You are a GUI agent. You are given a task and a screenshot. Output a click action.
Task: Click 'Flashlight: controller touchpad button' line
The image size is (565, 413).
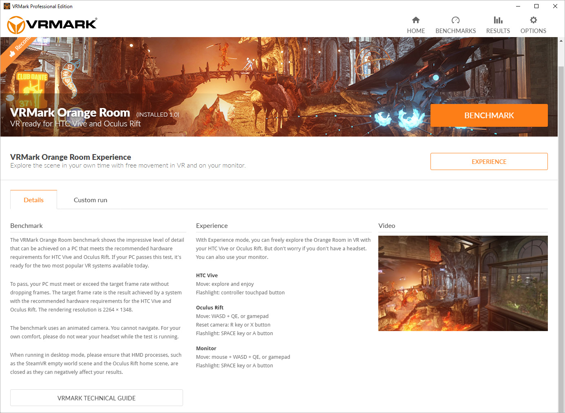pyautogui.click(x=240, y=292)
